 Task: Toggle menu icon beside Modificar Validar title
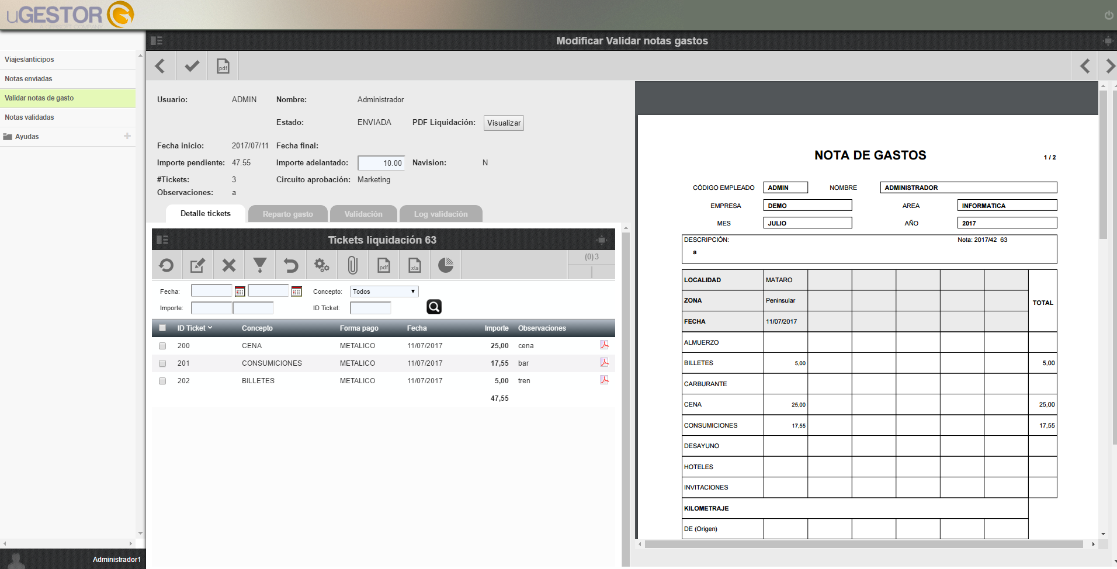(x=157, y=41)
